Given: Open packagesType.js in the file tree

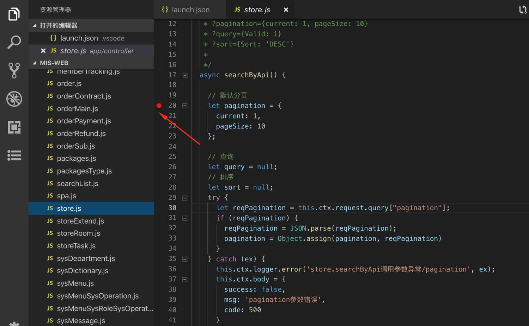Looking at the screenshot, I should [x=91, y=171].
